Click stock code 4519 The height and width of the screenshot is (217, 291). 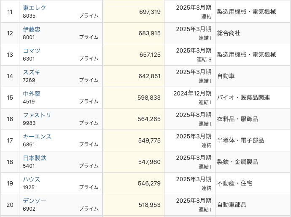coord(29,102)
